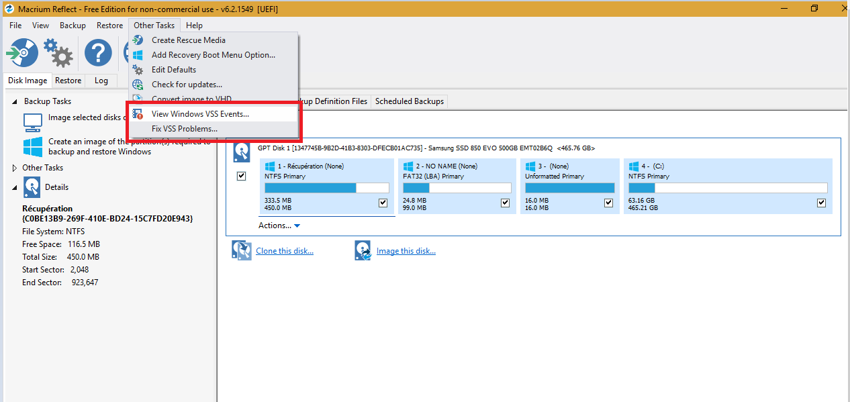This screenshot has width=850, height=402.
Task: Click the Windows flag on partition 2 NO NAME
Action: (x=408, y=166)
